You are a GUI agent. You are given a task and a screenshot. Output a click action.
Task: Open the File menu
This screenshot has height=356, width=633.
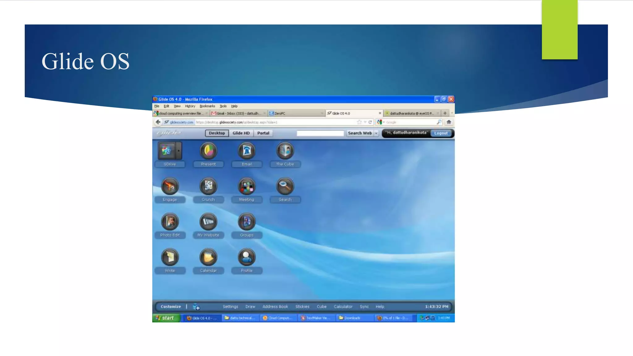click(x=157, y=106)
